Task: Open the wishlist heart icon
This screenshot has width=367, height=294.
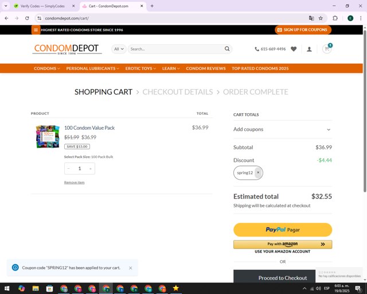Action: coord(294,49)
